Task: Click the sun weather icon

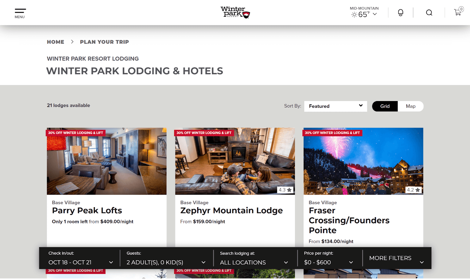Action: pos(354,15)
